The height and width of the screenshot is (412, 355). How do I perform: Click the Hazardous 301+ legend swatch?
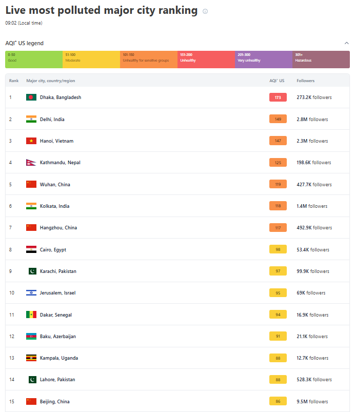321,60
